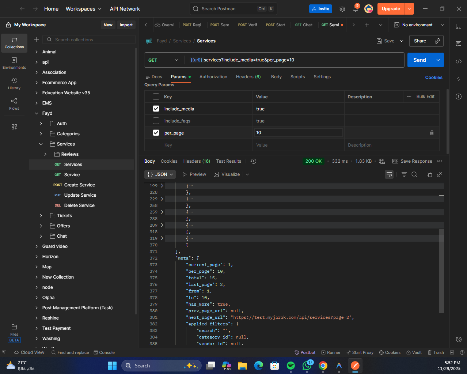Expand the Reviews folder in sidebar
Viewport: 467px width, 374px height.
point(45,154)
